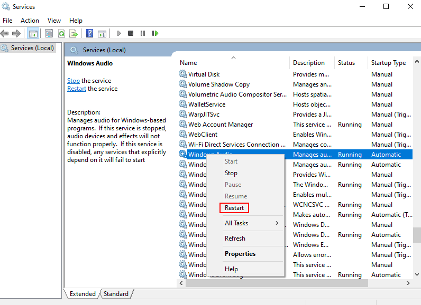This screenshot has width=421, height=305.
Task: Click the Back arrow toolbar icon
Action: click(x=5, y=33)
